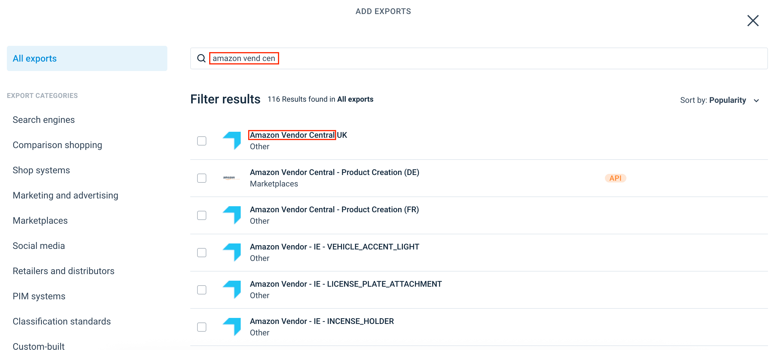This screenshot has height=350, width=784.
Task: Tick the Product Creation (DE) checkbox
Action: [201, 178]
